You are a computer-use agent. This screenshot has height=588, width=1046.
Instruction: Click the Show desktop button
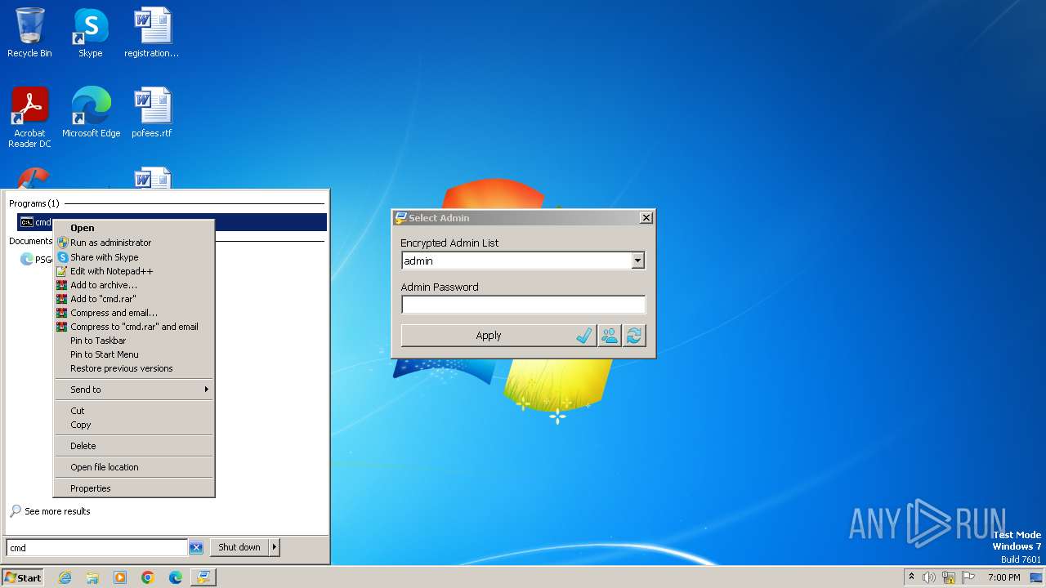[x=1037, y=577]
